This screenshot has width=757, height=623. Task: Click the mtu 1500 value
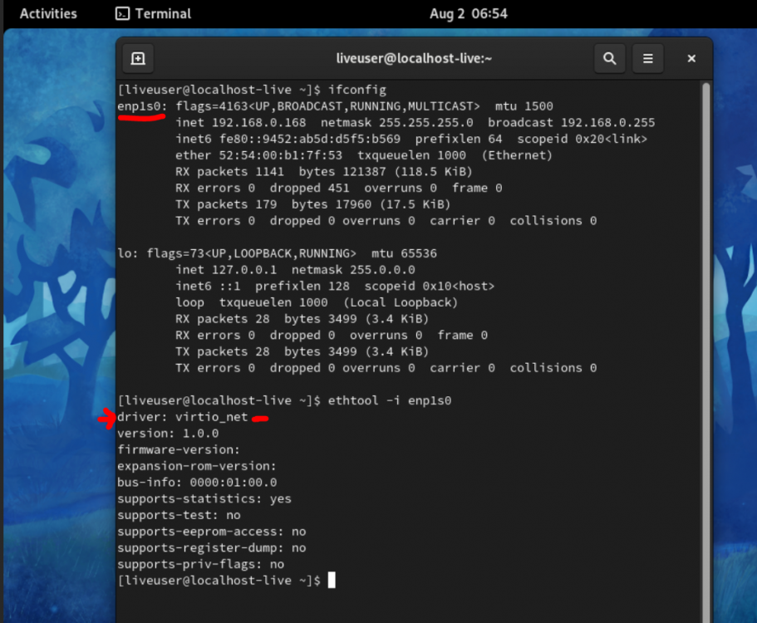click(524, 106)
